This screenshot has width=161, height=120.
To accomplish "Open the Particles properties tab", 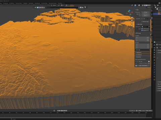I will (x=154, y=67).
